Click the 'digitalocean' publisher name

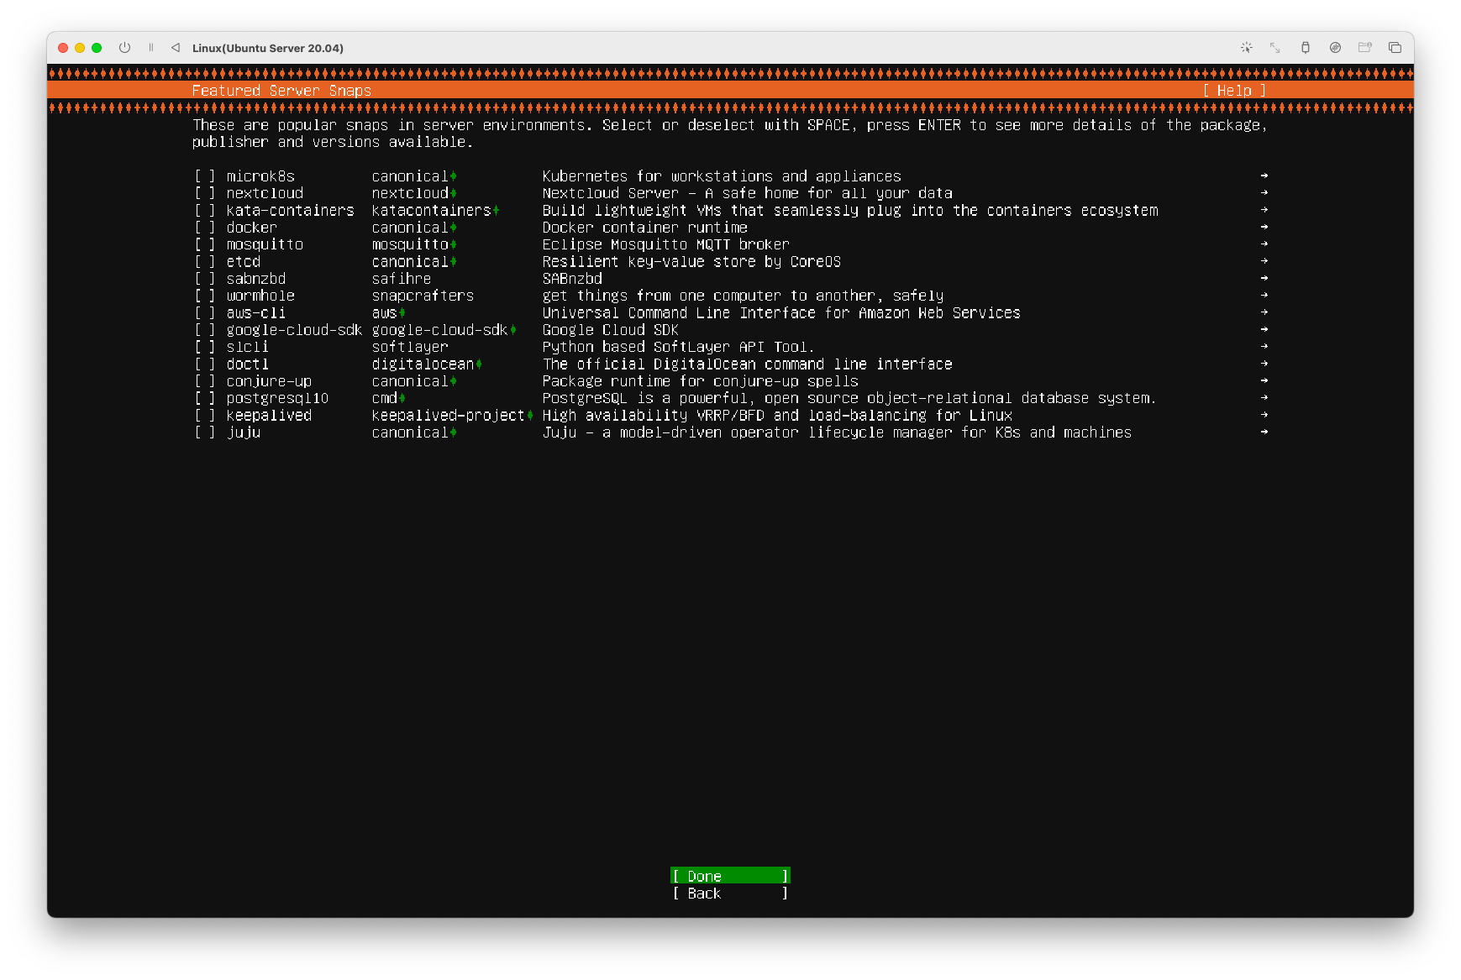click(x=423, y=364)
